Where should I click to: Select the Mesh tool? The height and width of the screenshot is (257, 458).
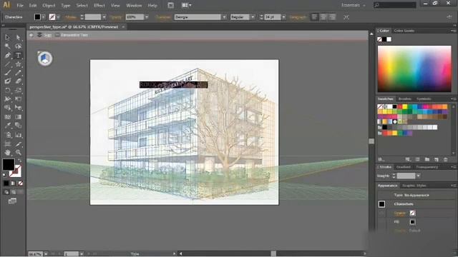pyautogui.click(x=7, y=117)
